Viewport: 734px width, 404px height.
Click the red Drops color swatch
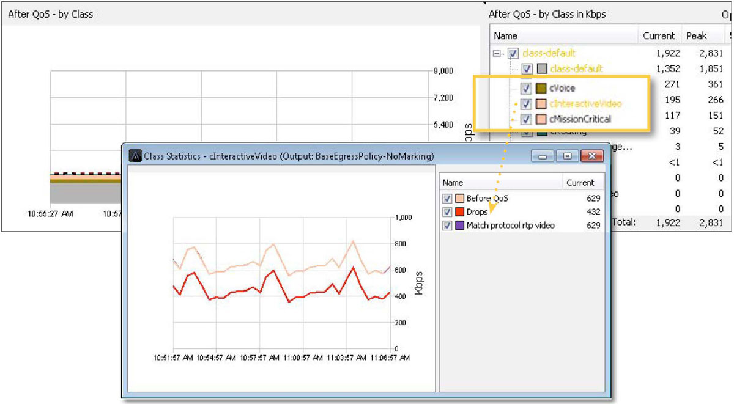pos(459,212)
